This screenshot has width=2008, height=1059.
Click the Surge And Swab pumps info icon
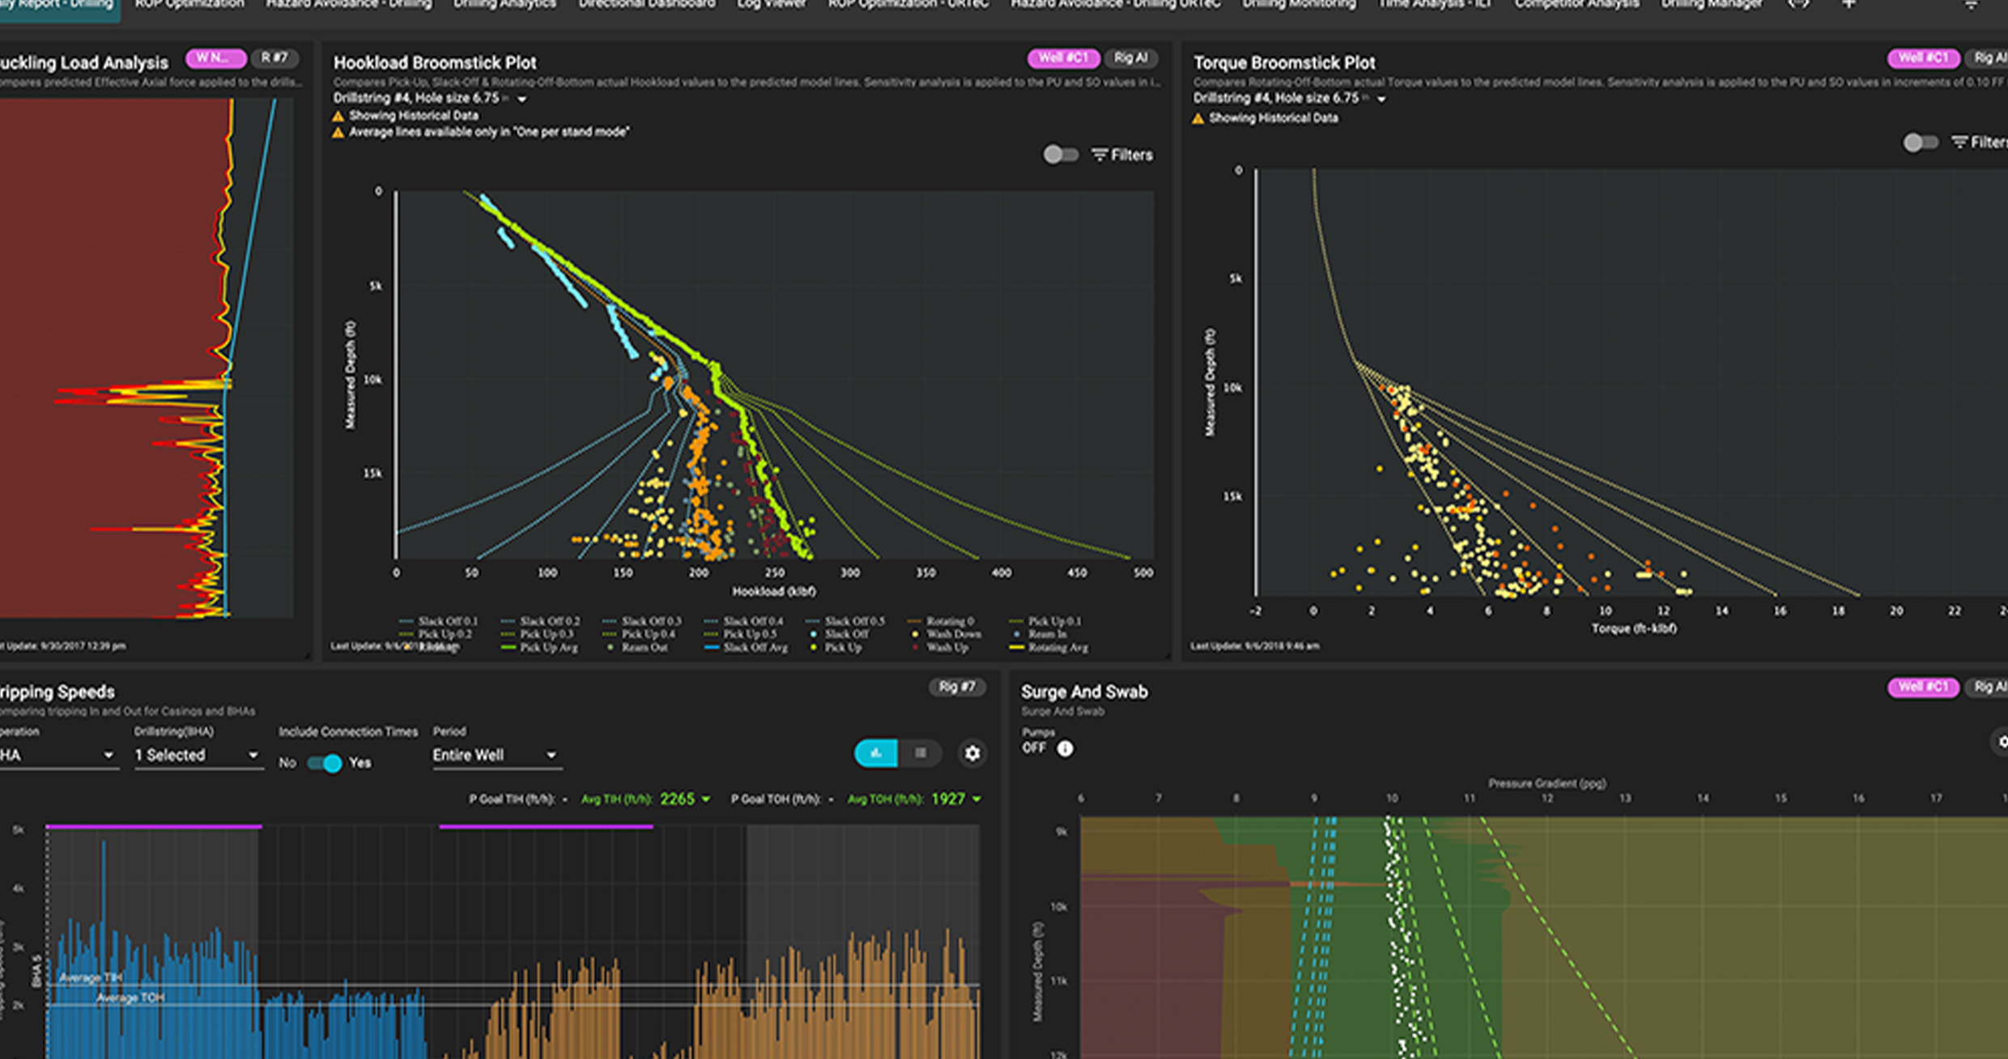click(1065, 749)
